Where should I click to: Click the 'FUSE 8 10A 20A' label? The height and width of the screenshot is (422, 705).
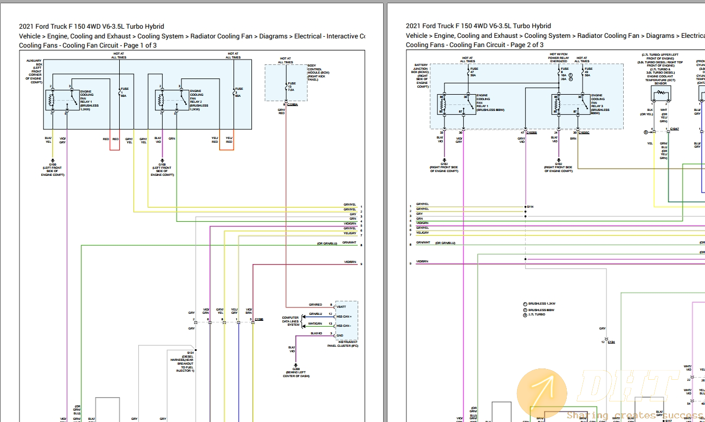point(565,74)
